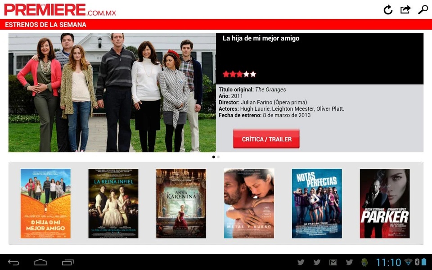Select the Estrenos de la semana header
Viewport: 432px width, 270px height.
pyautogui.click(x=46, y=24)
